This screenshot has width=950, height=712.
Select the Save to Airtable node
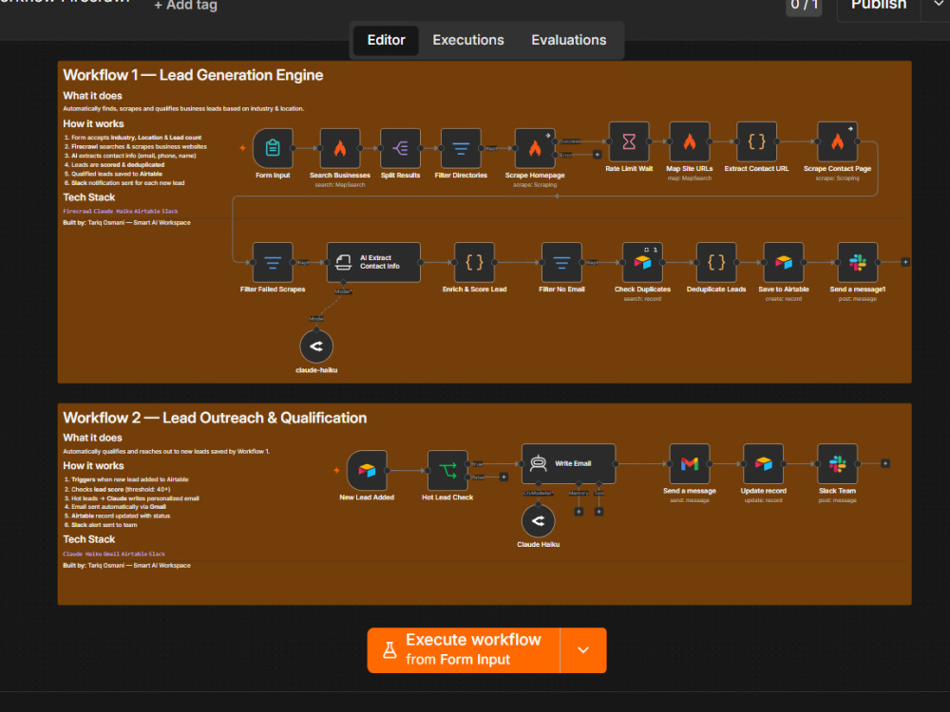click(784, 262)
